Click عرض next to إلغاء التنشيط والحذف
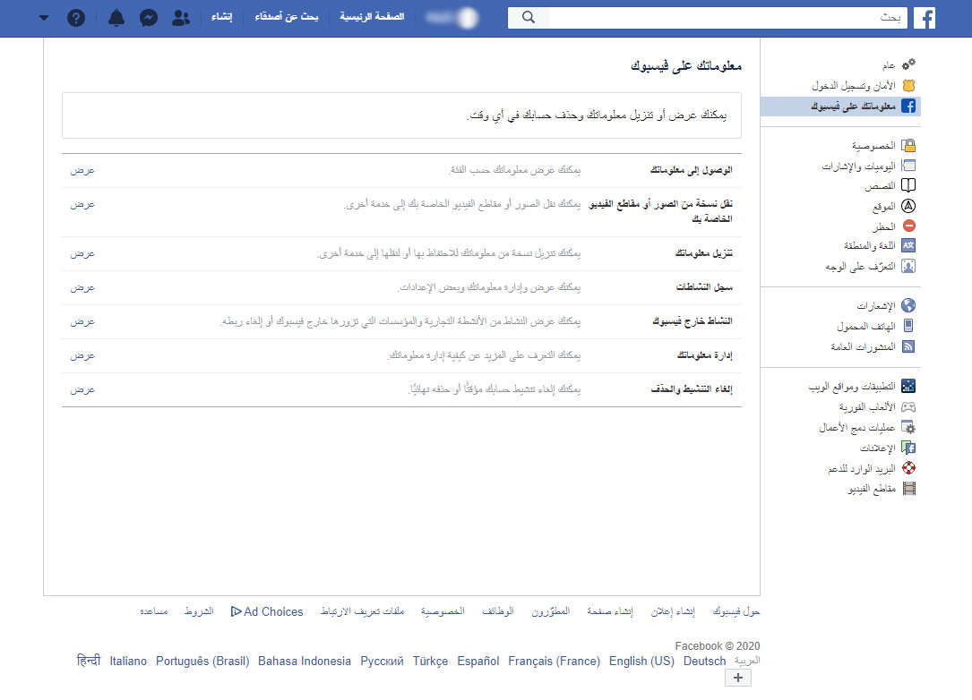 tap(82, 389)
